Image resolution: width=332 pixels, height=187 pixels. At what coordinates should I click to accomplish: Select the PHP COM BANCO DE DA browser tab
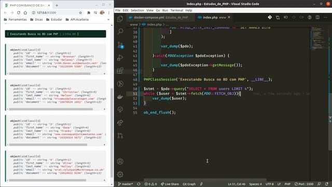tap(27, 5)
